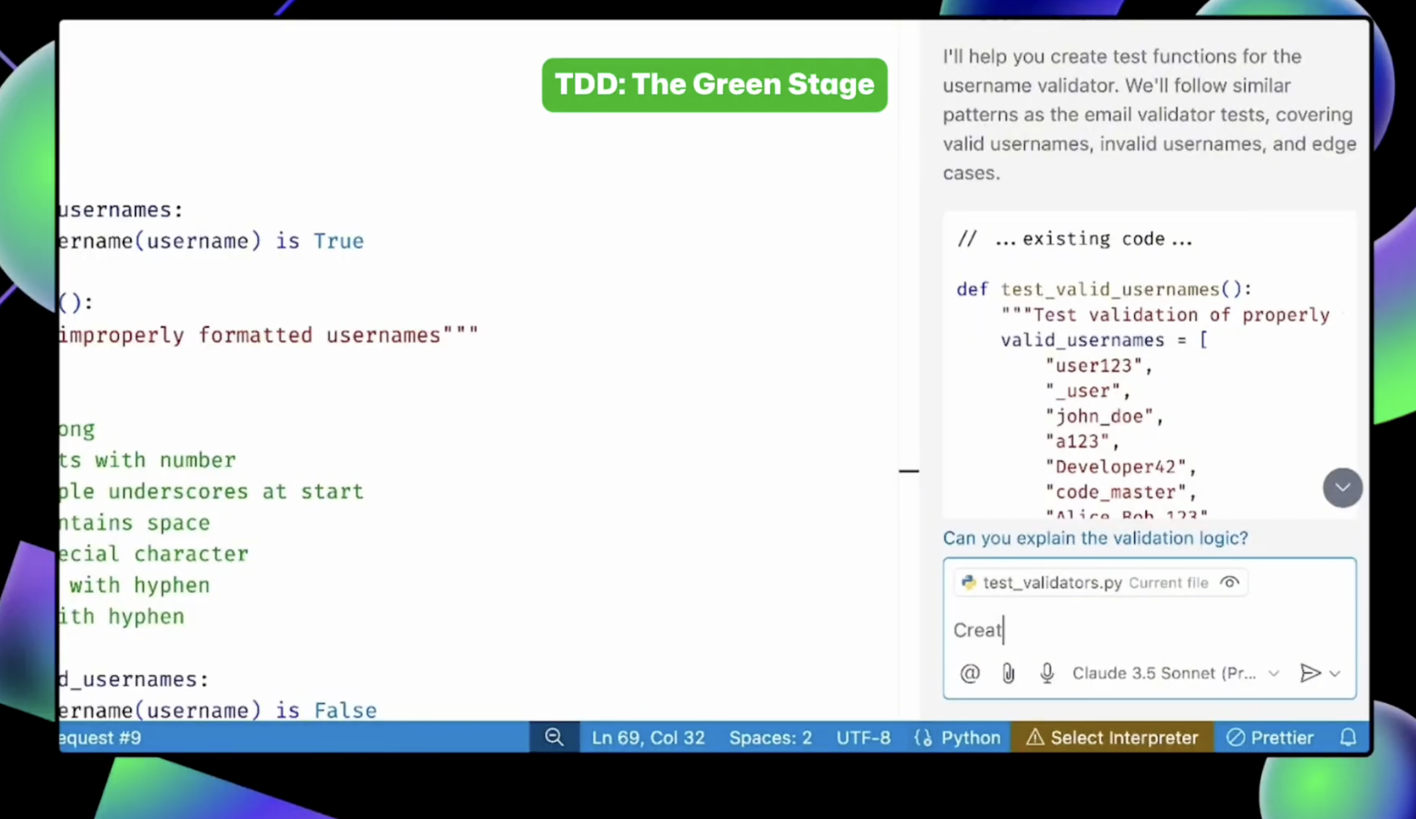Click the paperclip attach icon
Image resolution: width=1416 pixels, height=819 pixels.
click(x=1008, y=673)
